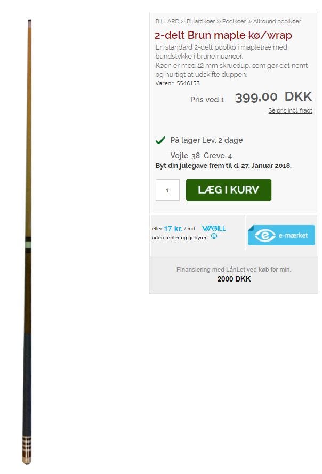Click the green in-stock checkmark icon
Screen dimensions: 322x474
[160, 140]
